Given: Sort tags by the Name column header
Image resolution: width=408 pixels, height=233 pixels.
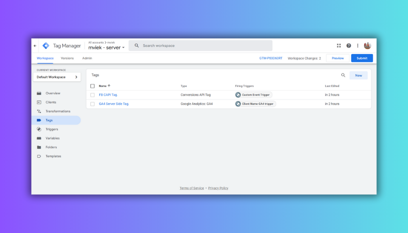Looking at the screenshot, I should tap(104, 86).
